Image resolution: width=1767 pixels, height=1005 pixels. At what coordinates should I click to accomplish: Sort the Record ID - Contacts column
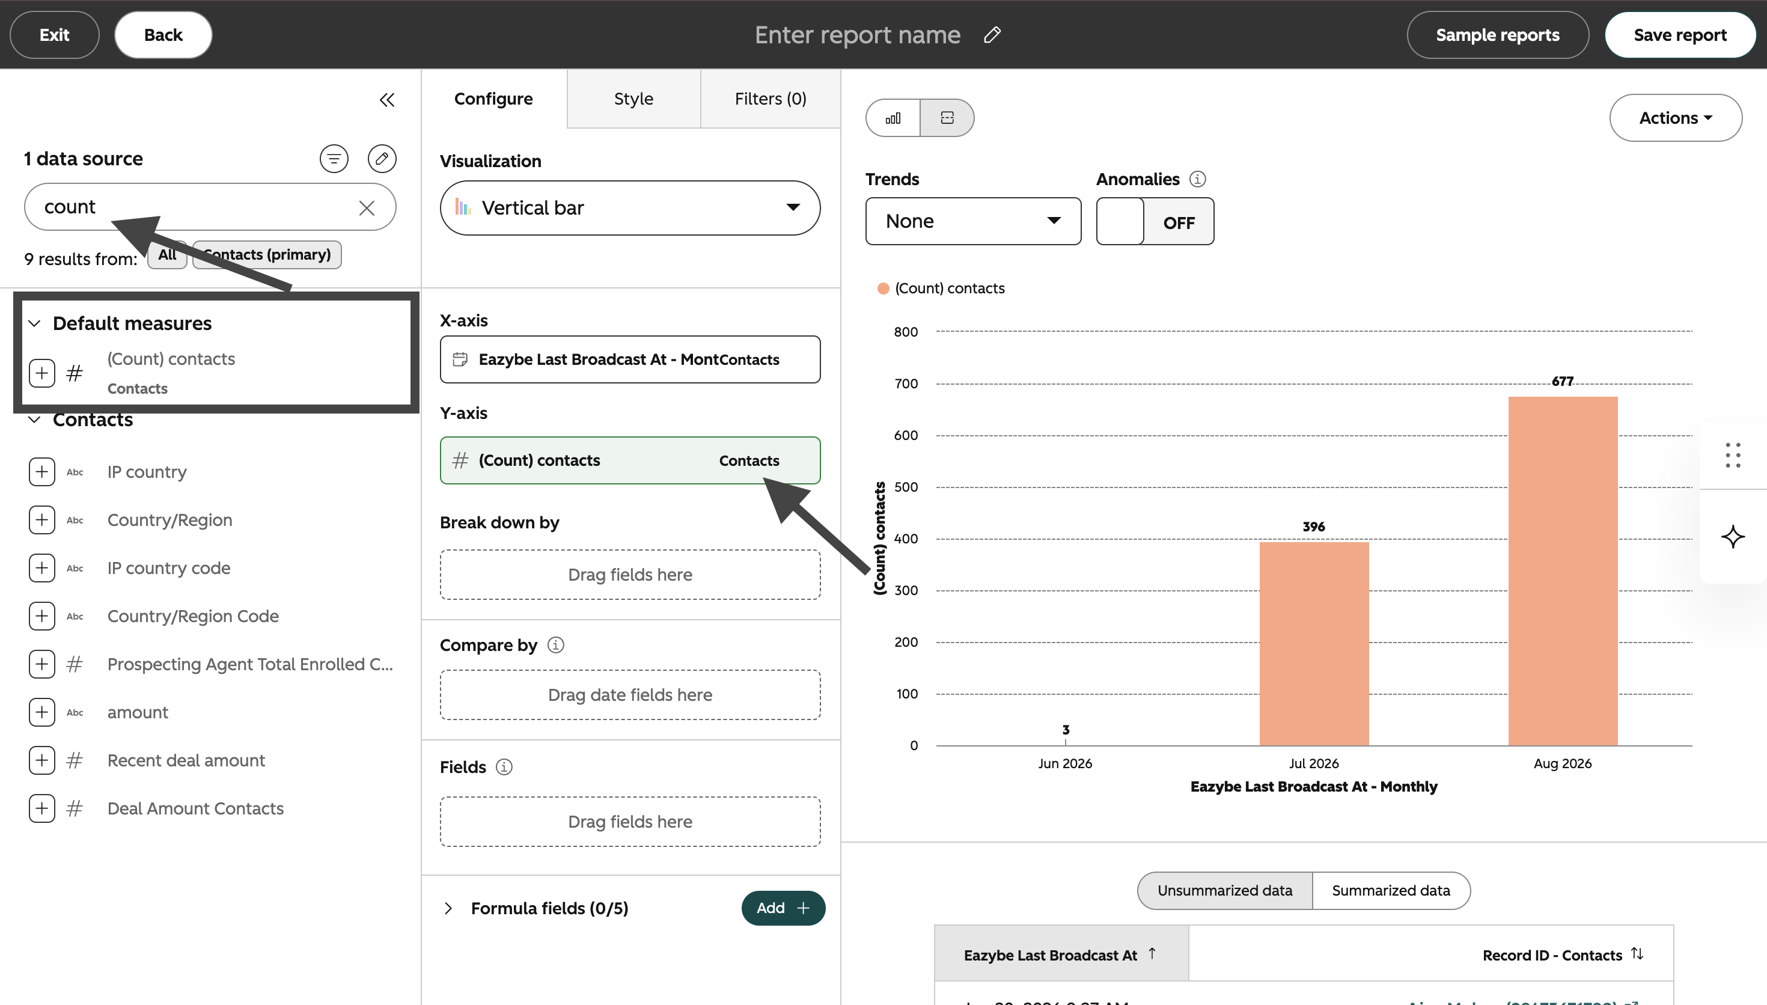click(1637, 954)
